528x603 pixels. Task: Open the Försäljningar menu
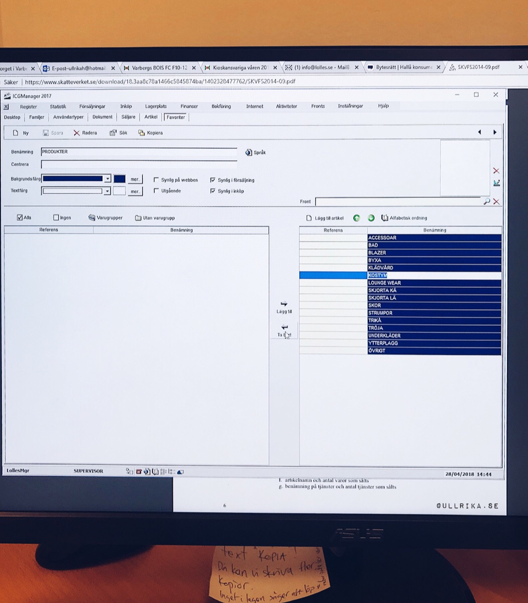tap(92, 107)
